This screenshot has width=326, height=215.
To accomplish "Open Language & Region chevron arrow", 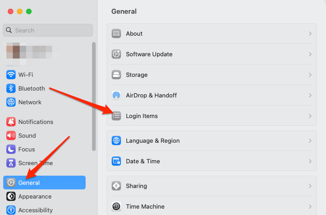I will (310, 140).
